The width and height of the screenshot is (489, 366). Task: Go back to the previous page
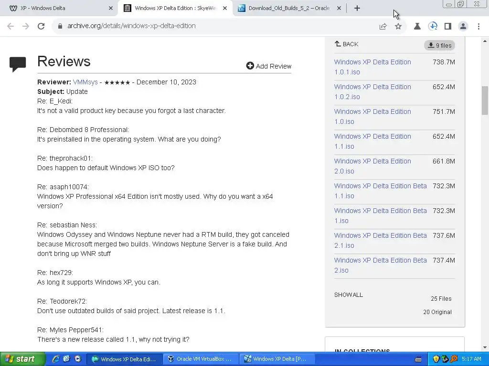[11, 26]
